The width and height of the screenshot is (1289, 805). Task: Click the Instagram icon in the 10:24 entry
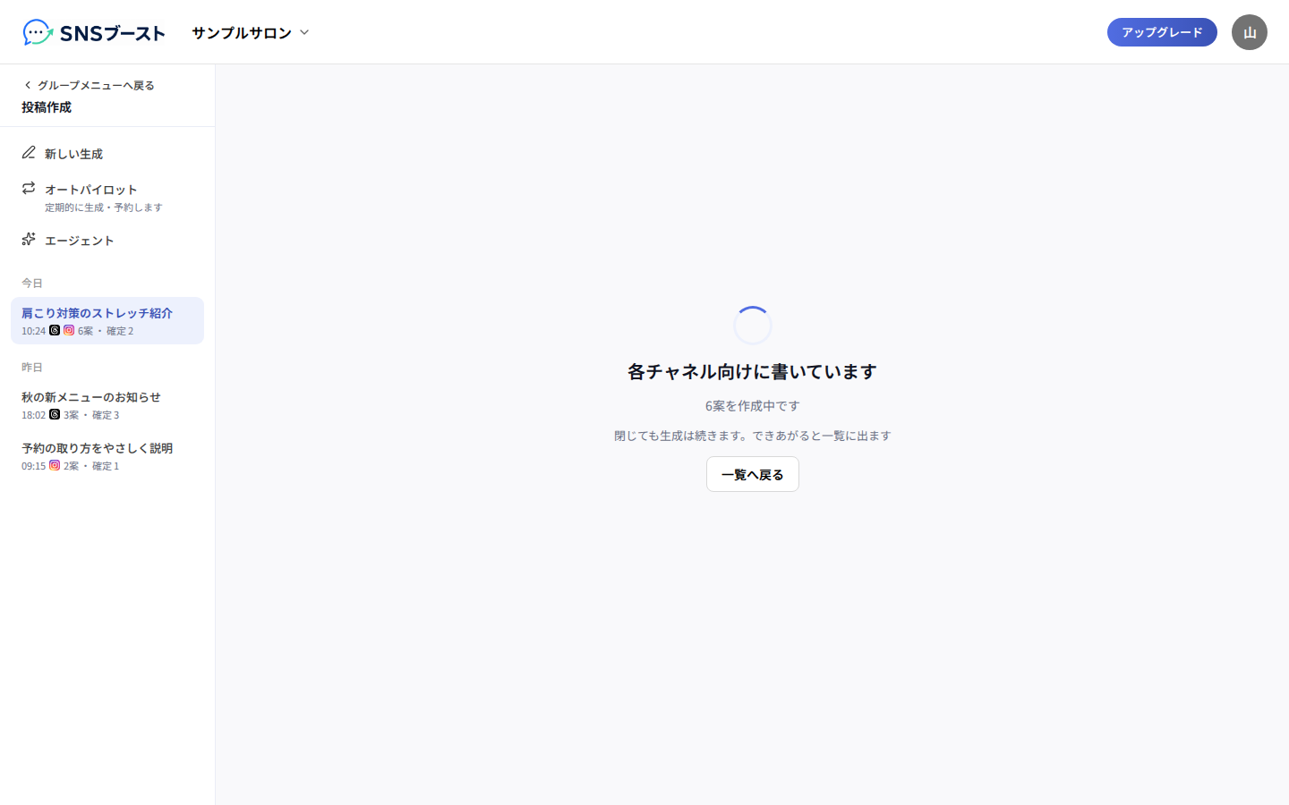tap(69, 330)
